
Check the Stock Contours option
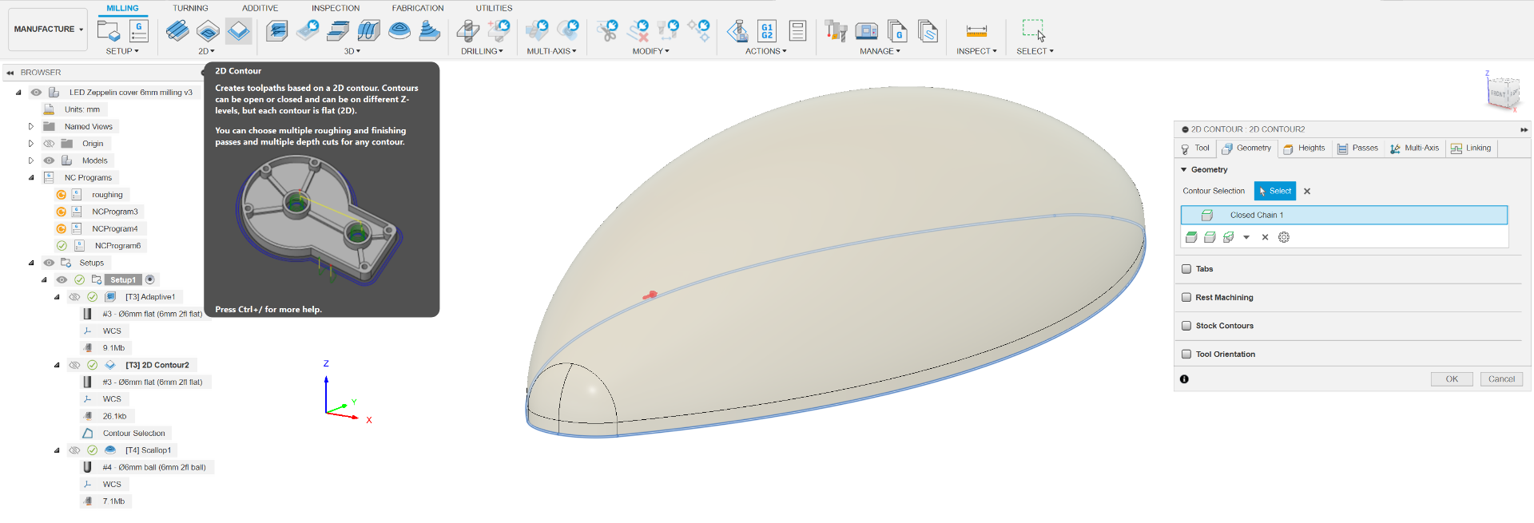1186,326
